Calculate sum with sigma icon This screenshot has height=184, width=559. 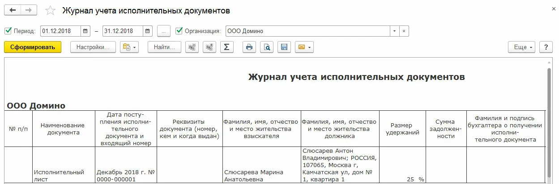(x=227, y=47)
